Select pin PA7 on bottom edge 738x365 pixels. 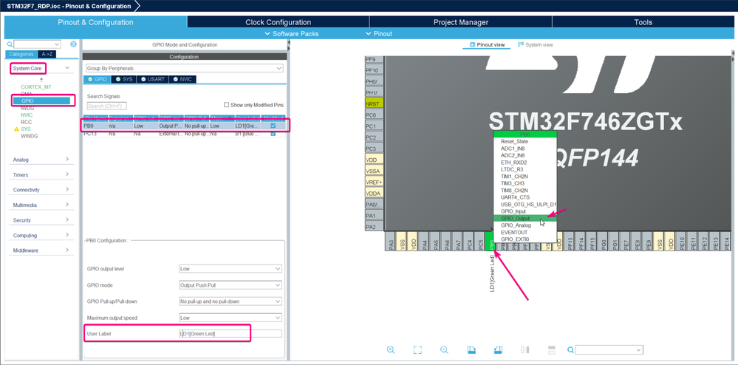click(457, 241)
